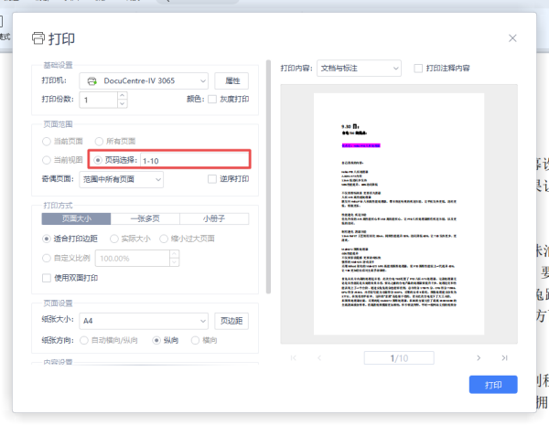Screen dimensions: 549x425
Task: Decrease print copies with down arrow
Action: point(123,104)
